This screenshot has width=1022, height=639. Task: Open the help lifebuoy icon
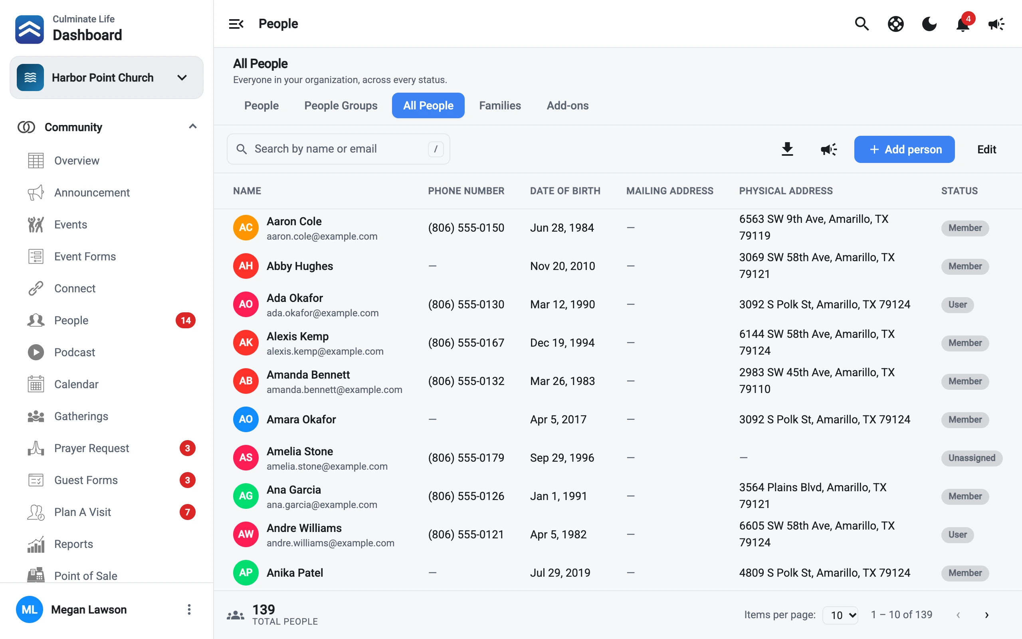(895, 24)
